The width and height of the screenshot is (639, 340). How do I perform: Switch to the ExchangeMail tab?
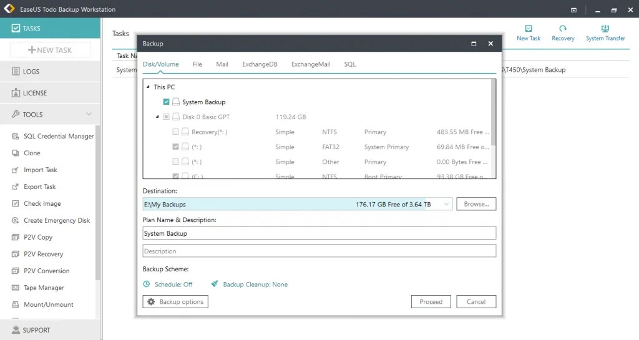pyautogui.click(x=311, y=64)
